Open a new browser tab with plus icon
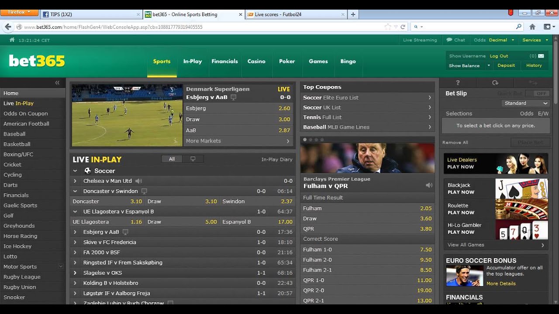Viewport: 559px width, 314px height. [353, 14]
